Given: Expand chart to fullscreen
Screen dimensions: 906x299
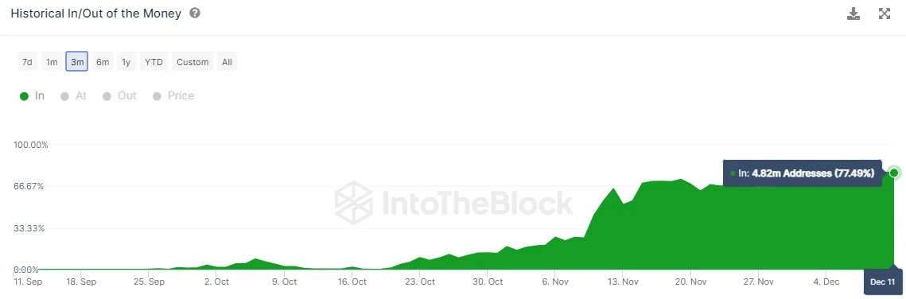Looking at the screenshot, I should 885,14.
